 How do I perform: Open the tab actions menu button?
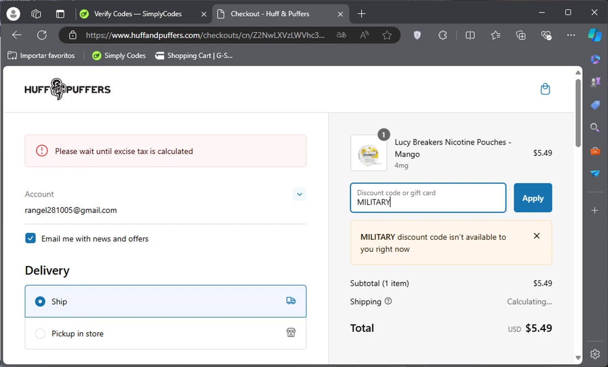coord(60,14)
